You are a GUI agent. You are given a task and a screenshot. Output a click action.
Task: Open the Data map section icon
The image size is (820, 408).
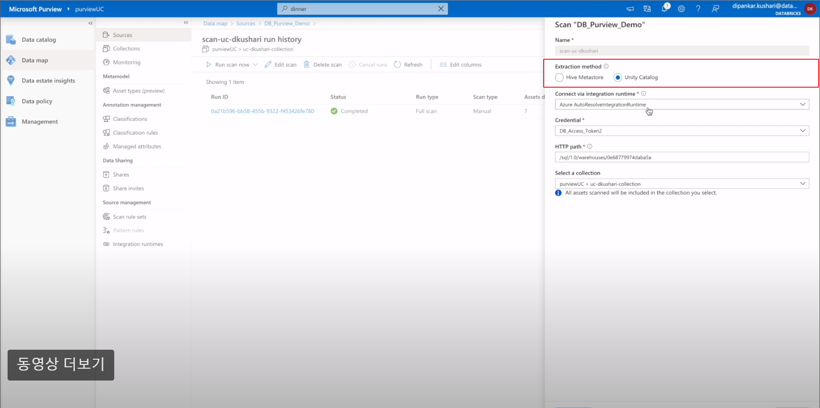tap(11, 60)
